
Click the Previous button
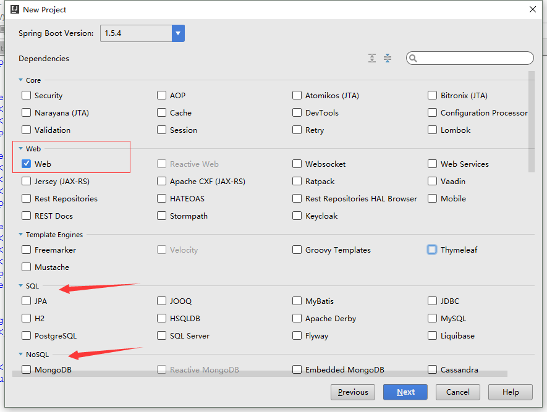[x=353, y=392]
